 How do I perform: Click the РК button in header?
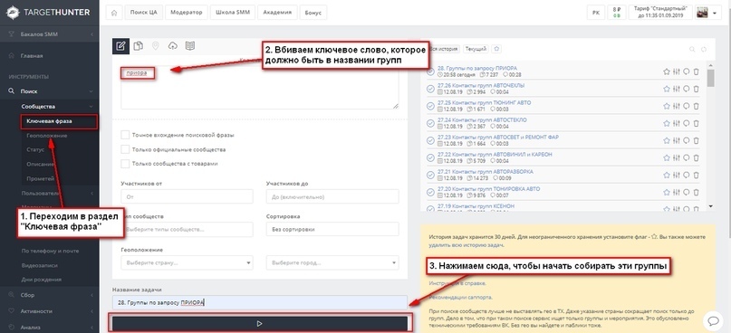(x=596, y=13)
